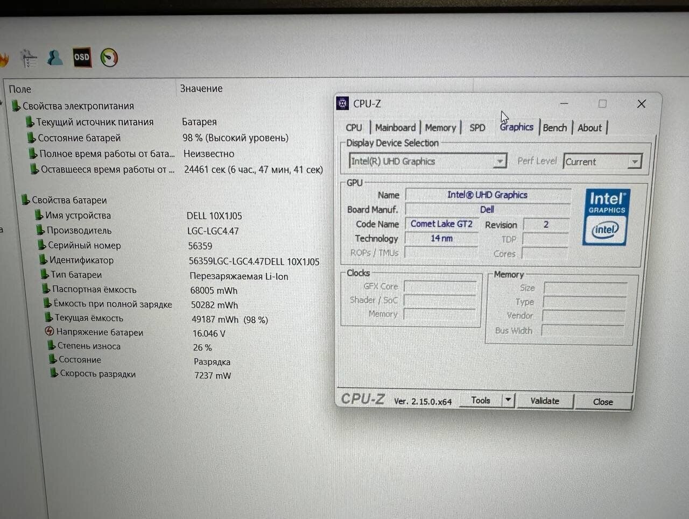
Task: Open the OSD panel toolbar icon
Action: click(82, 57)
